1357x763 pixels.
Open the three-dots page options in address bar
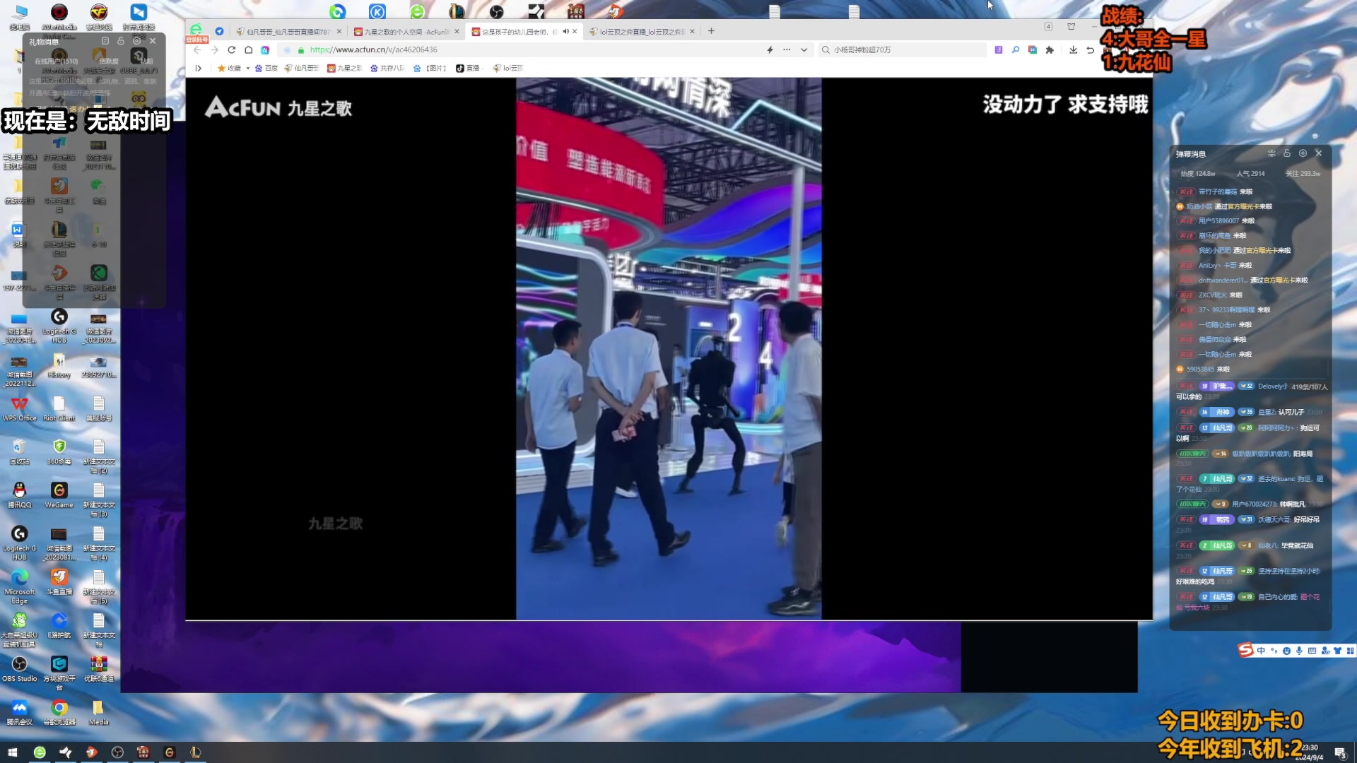coord(787,50)
